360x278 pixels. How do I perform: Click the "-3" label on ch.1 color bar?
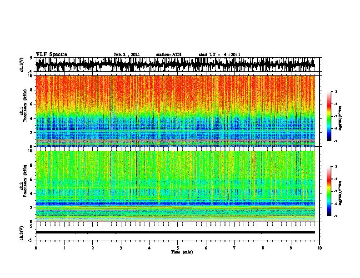pyautogui.click(x=335, y=91)
